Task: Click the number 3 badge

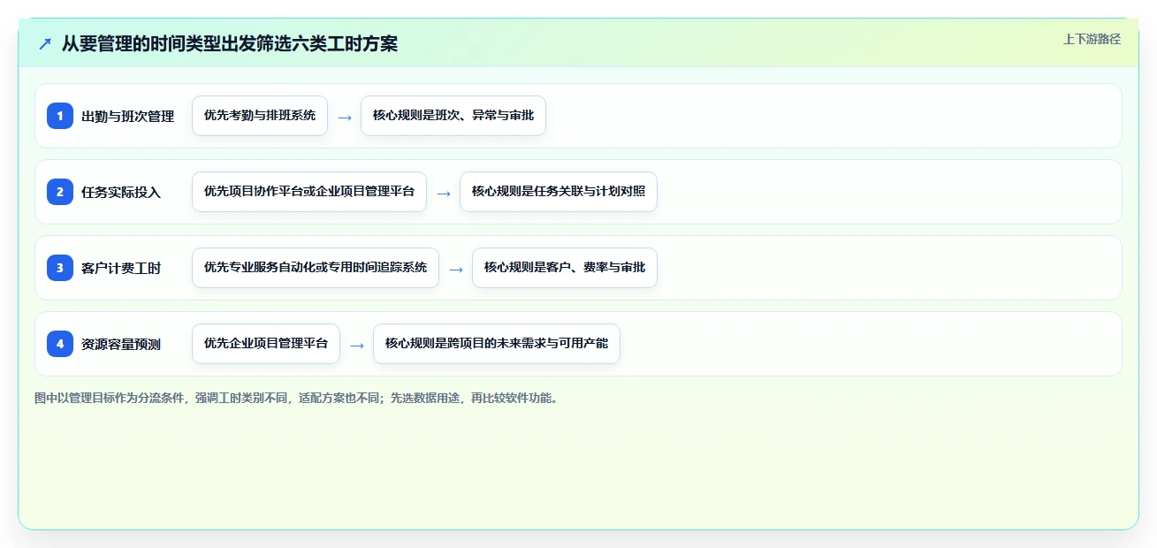Action: [60, 268]
